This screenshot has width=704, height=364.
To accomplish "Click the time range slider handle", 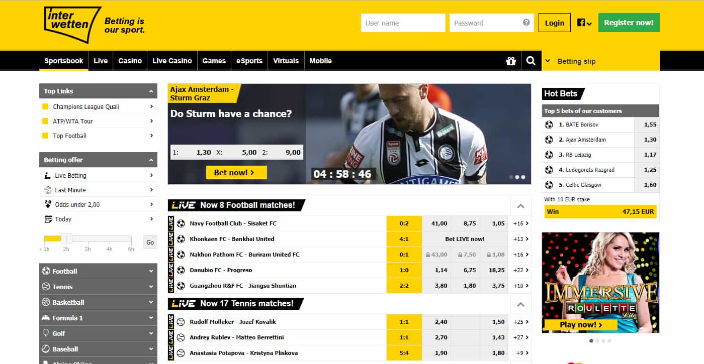I will pyautogui.click(x=67, y=238).
